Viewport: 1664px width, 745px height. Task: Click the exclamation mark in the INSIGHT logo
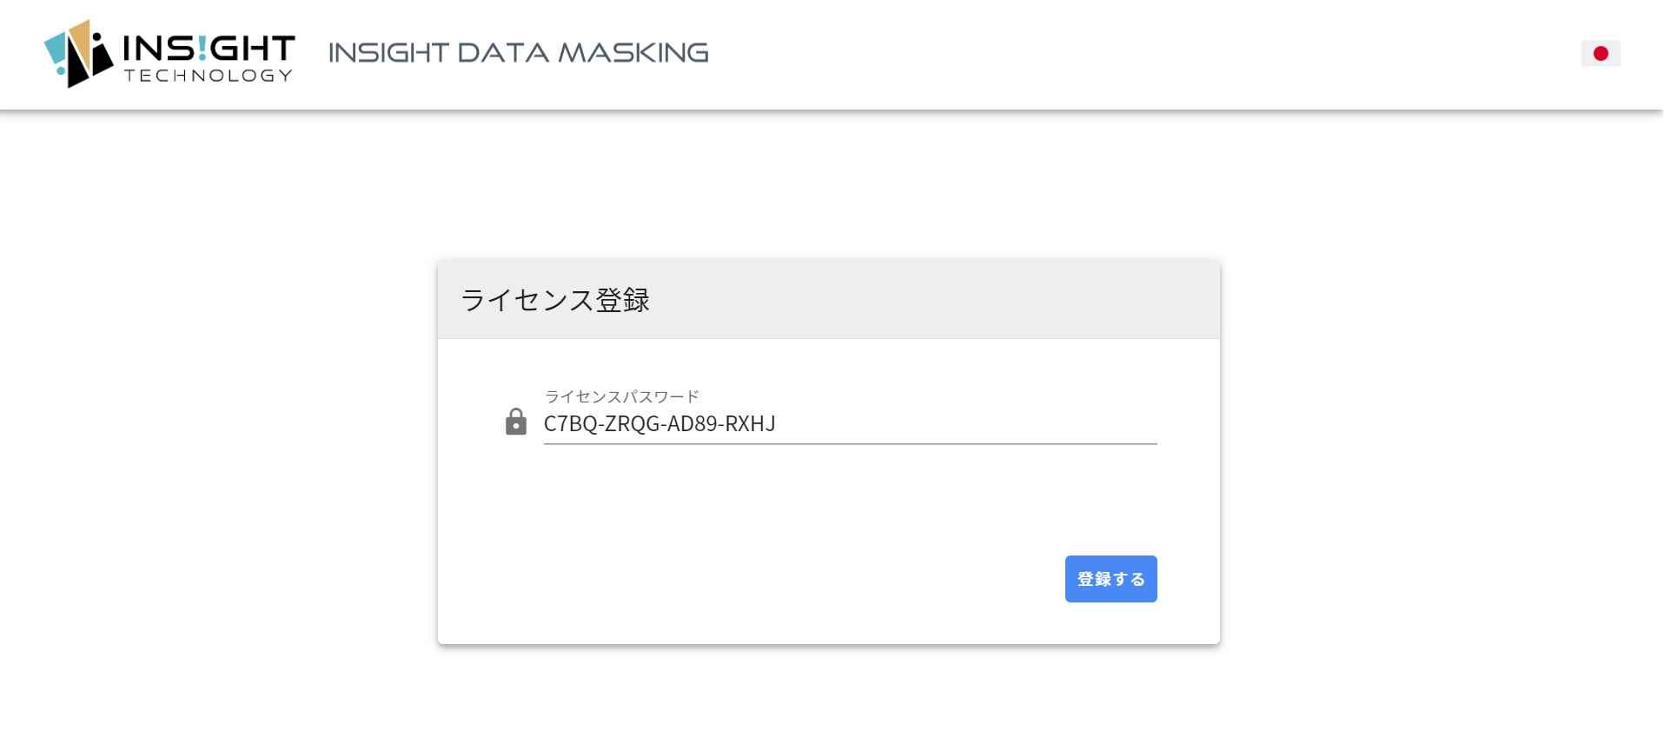point(202,48)
